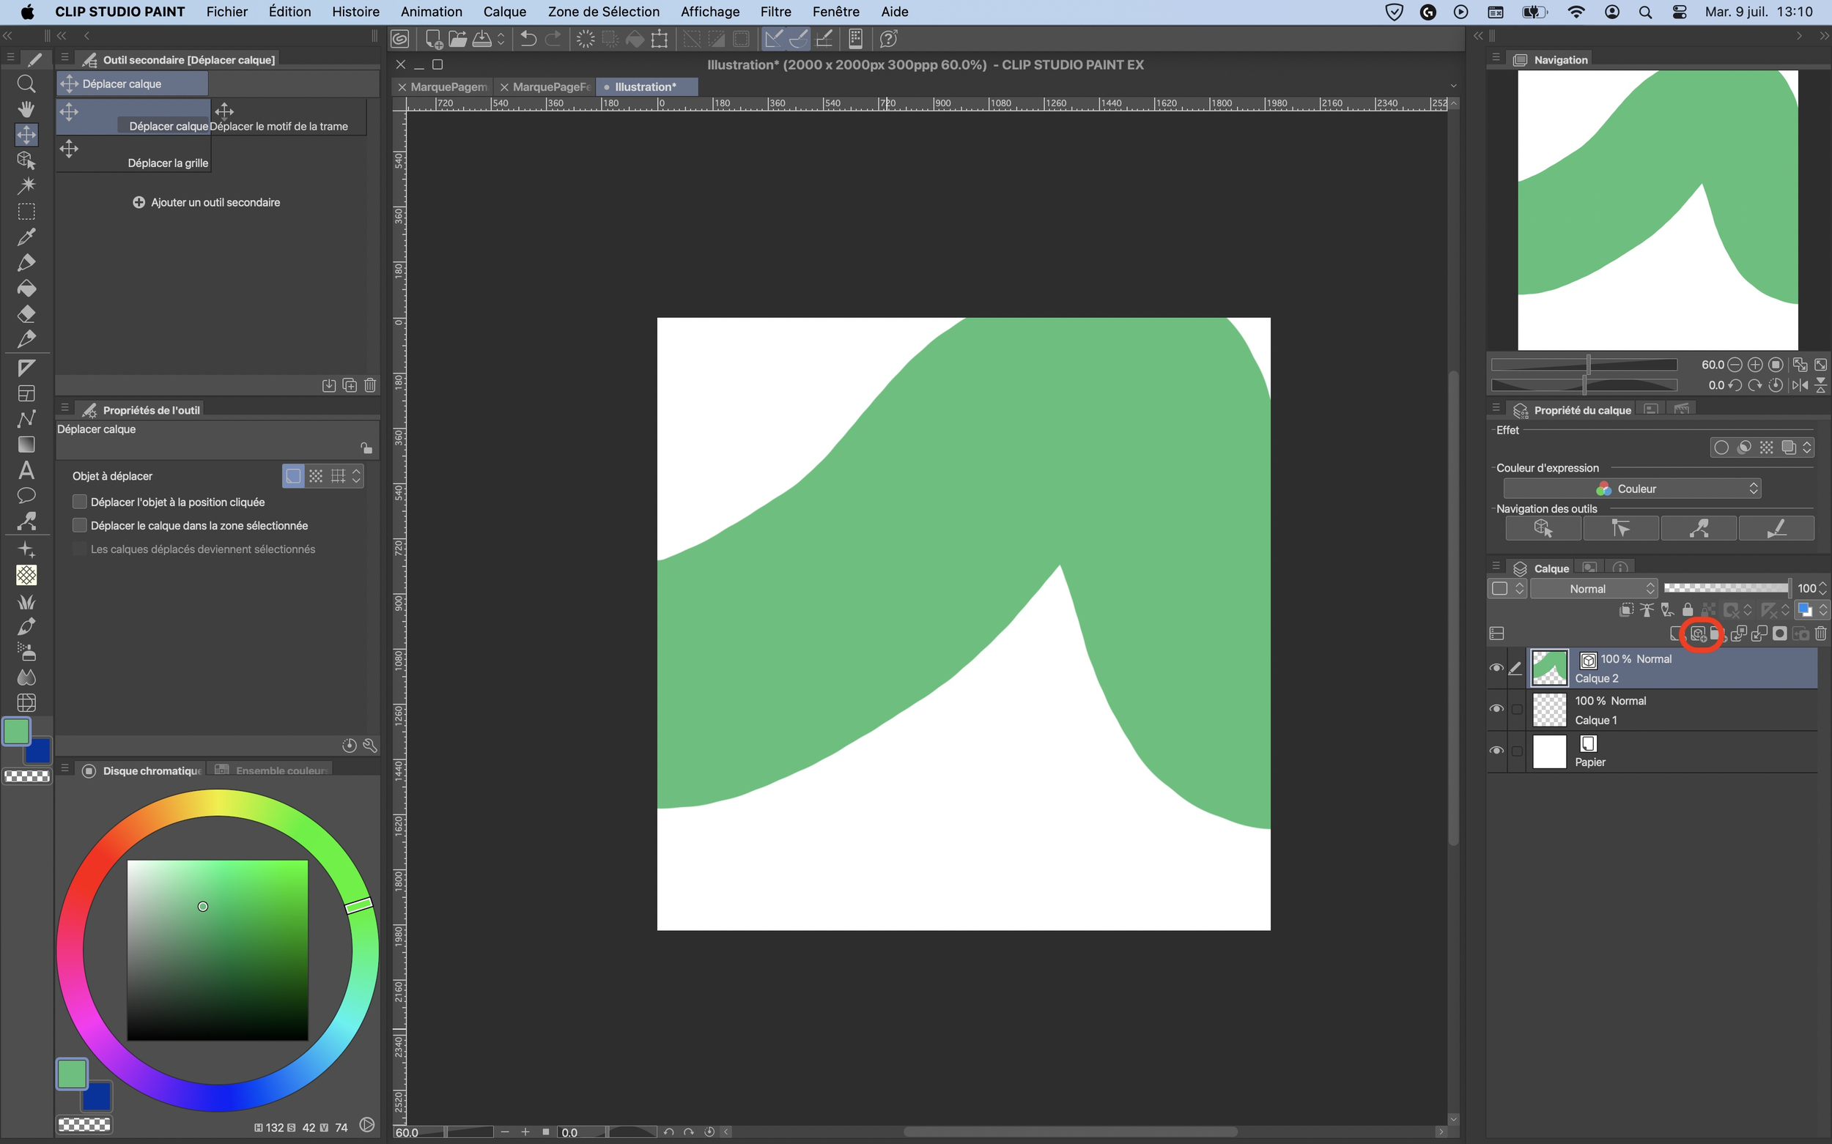Viewport: 1832px width, 1144px height.
Task: Open the Couleur expression color dropdown
Action: 1631,489
